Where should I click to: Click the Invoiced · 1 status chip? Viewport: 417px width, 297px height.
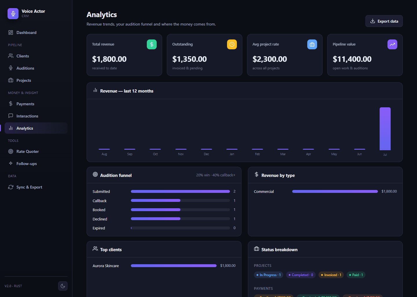pos(331,275)
